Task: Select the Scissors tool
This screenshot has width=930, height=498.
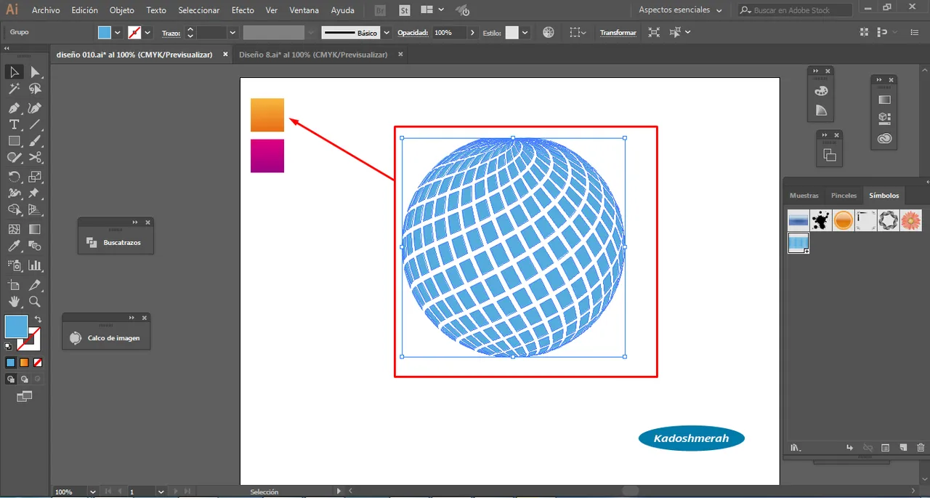Action: (x=35, y=157)
